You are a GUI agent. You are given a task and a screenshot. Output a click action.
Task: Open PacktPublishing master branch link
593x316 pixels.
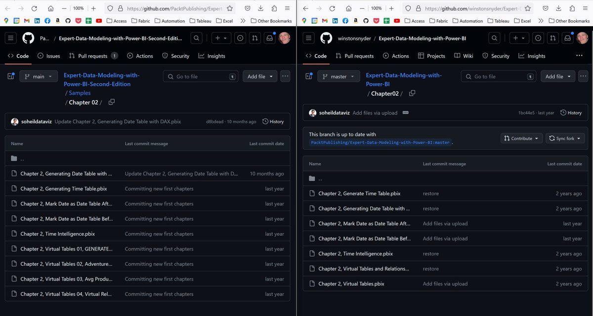coord(380,142)
